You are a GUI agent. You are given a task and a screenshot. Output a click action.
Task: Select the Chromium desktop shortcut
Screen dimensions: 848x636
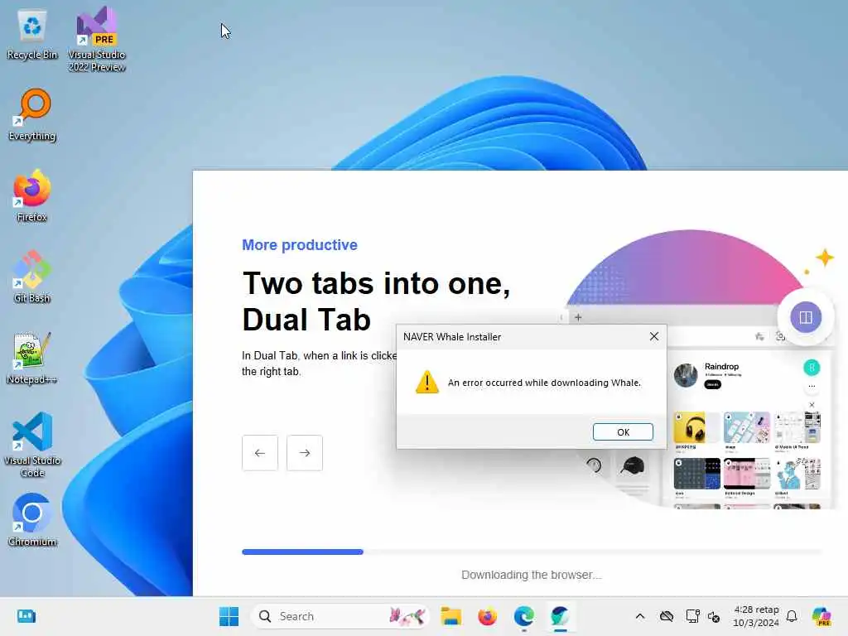(x=32, y=520)
